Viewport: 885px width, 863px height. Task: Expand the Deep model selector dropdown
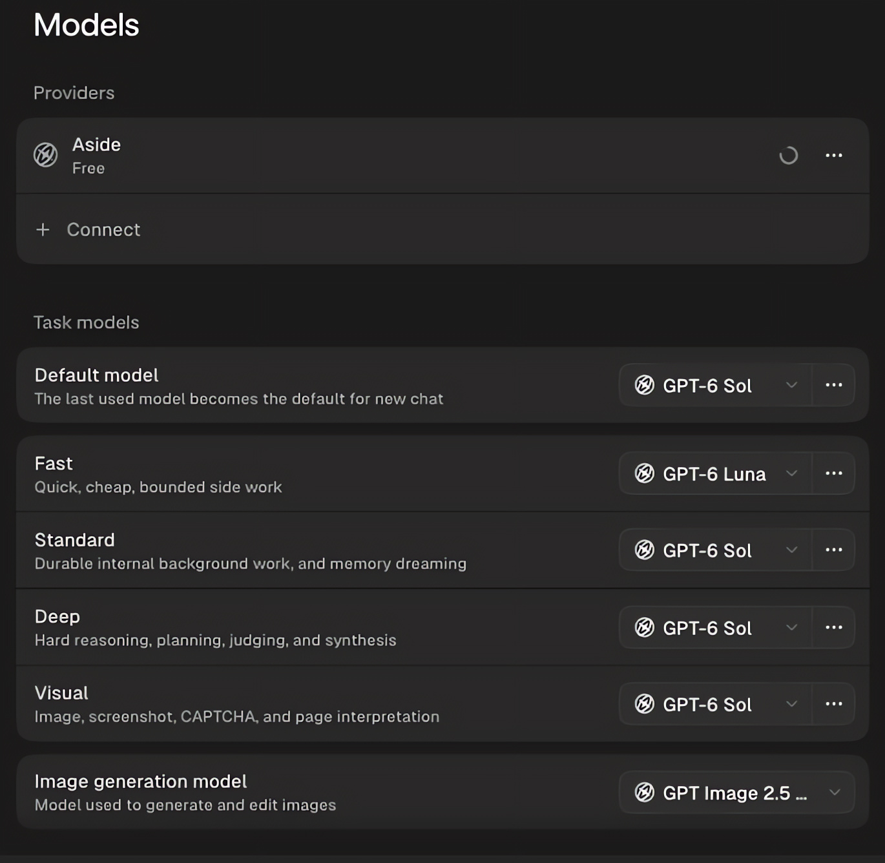(716, 627)
